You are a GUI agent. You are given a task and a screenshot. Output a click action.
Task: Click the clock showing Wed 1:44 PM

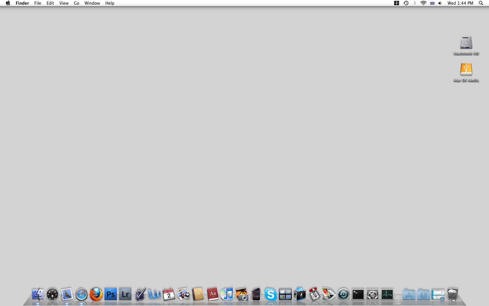point(460,3)
